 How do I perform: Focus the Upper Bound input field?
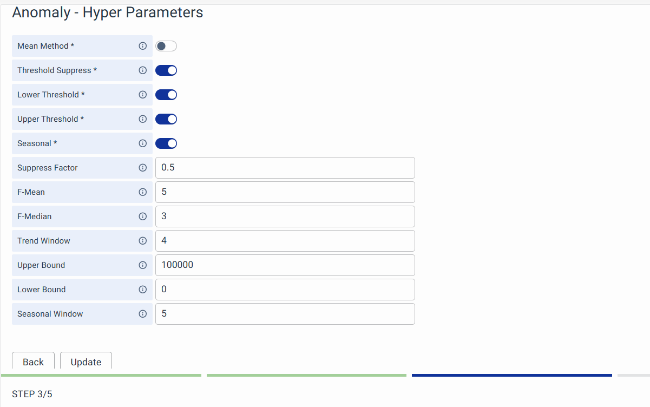pos(285,265)
